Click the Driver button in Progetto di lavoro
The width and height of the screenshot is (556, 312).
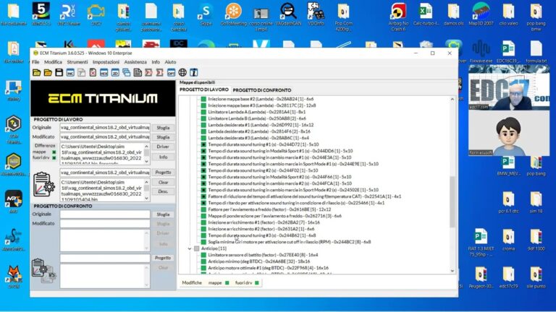[163, 147]
